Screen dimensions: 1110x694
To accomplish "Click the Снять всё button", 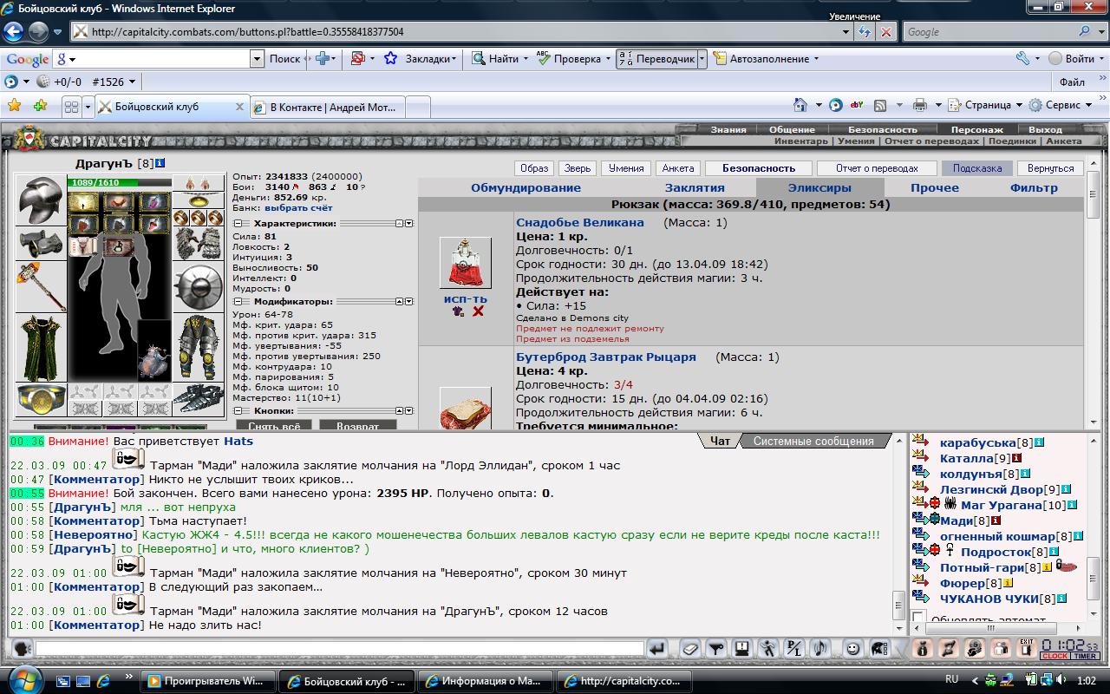I will coord(274,426).
